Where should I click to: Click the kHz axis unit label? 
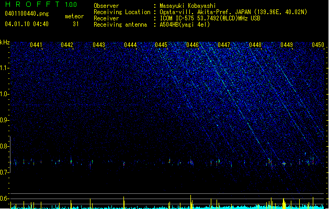pyautogui.click(x=5, y=42)
